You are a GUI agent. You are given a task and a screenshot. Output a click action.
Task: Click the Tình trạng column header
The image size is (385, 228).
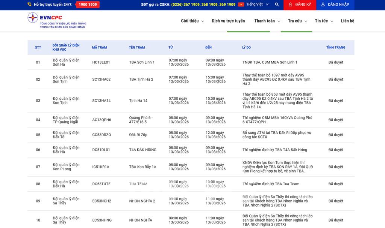tap(335, 48)
